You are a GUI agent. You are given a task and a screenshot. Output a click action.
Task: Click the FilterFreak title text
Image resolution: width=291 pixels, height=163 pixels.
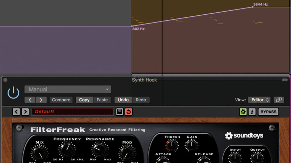tap(58, 130)
